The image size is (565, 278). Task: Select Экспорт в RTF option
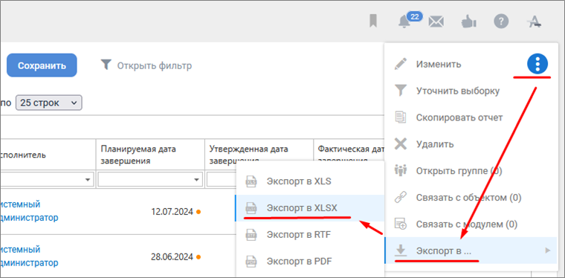click(x=310, y=234)
